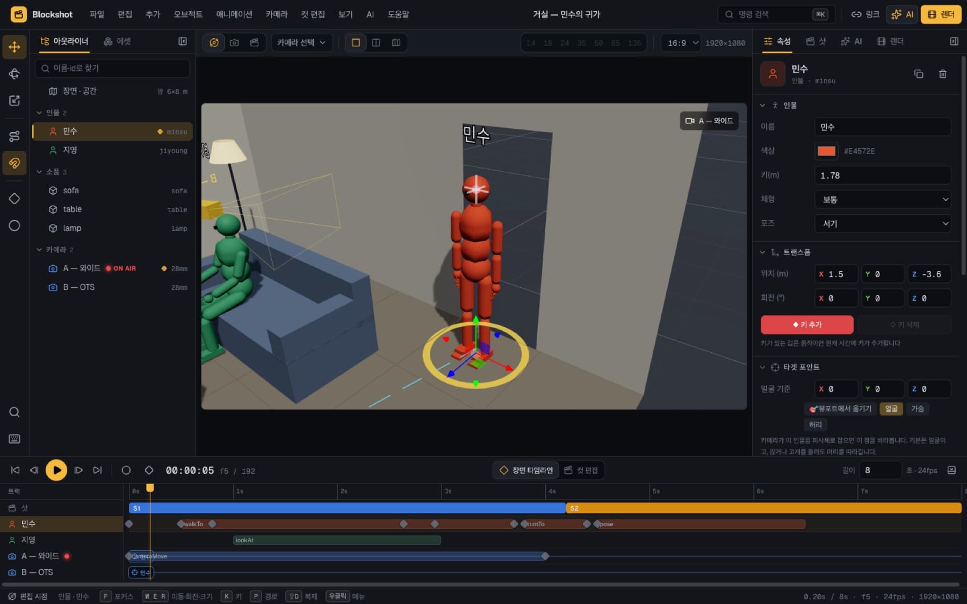Image resolution: width=967 pixels, height=604 pixels.
Task: Collapse the 인물 group in outliner
Action: click(x=39, y=113)
